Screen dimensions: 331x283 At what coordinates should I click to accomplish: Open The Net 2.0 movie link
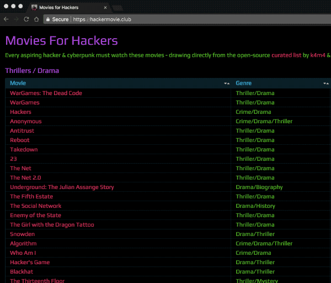(25, 177)
